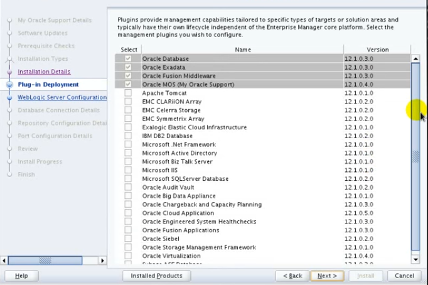Select the Oracle Exadata row name
This screenshot has height=285, width=428.
pos(164,67)
